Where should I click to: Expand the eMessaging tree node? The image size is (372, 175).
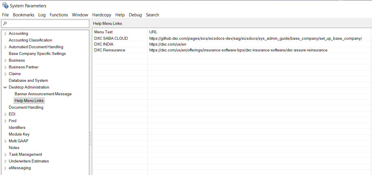pos(5,168)
